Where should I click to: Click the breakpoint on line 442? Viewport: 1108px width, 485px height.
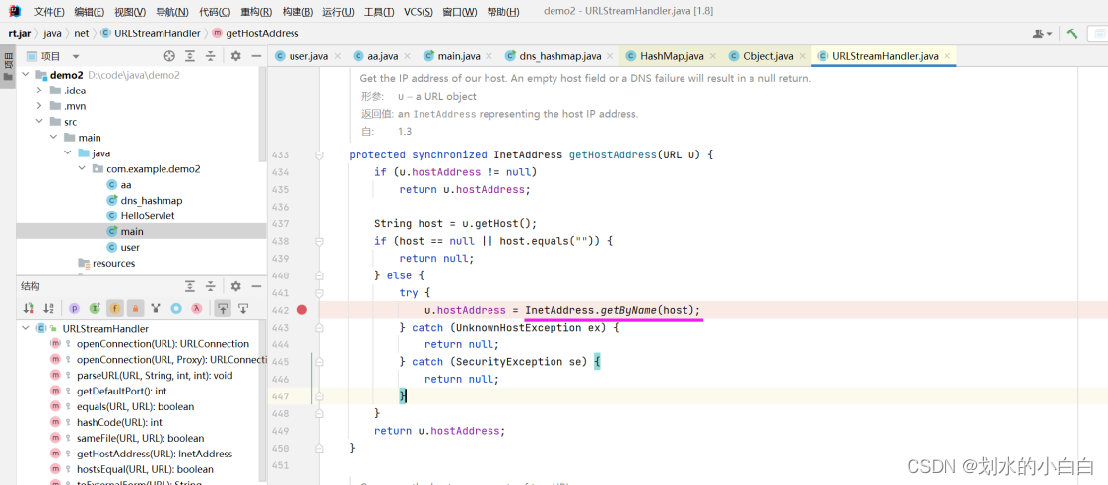tap(302, 309)
